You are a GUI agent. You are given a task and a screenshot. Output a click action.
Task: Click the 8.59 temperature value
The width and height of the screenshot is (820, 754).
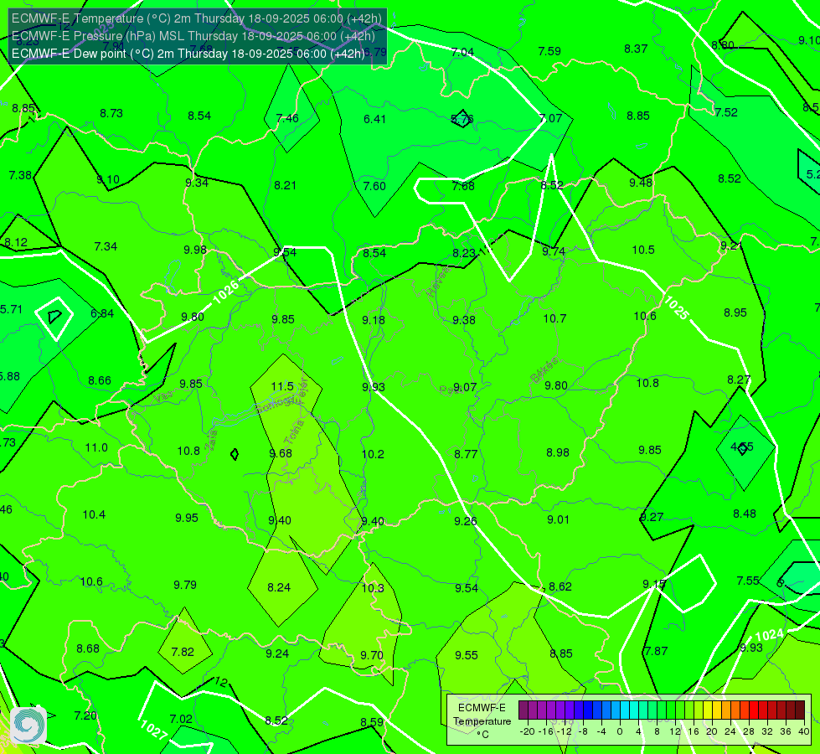[372, 721]
